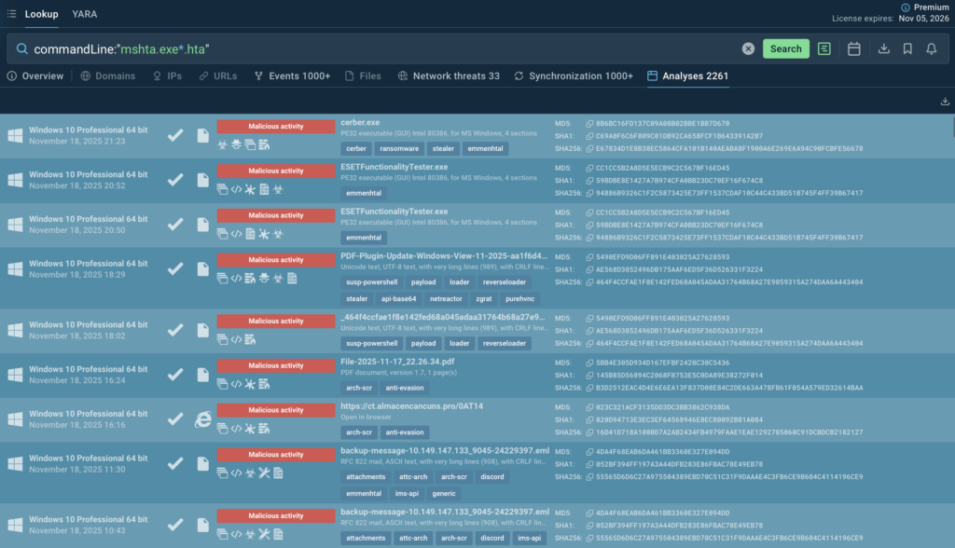The image size is (955, 548).
Task: Click the download icon in the top toolbar
Action: pos(883,48)
